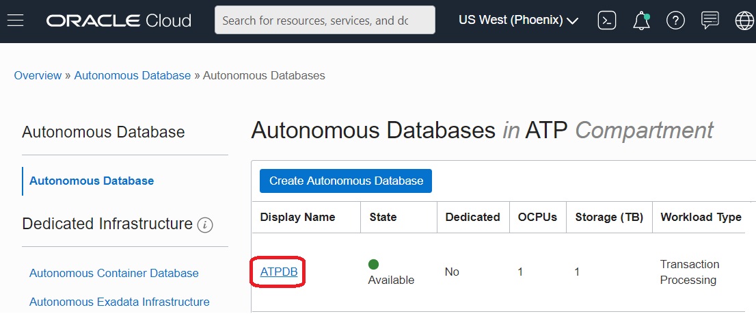Open the language globe menu
Screen dimensions: 756x314
[744, 21]
